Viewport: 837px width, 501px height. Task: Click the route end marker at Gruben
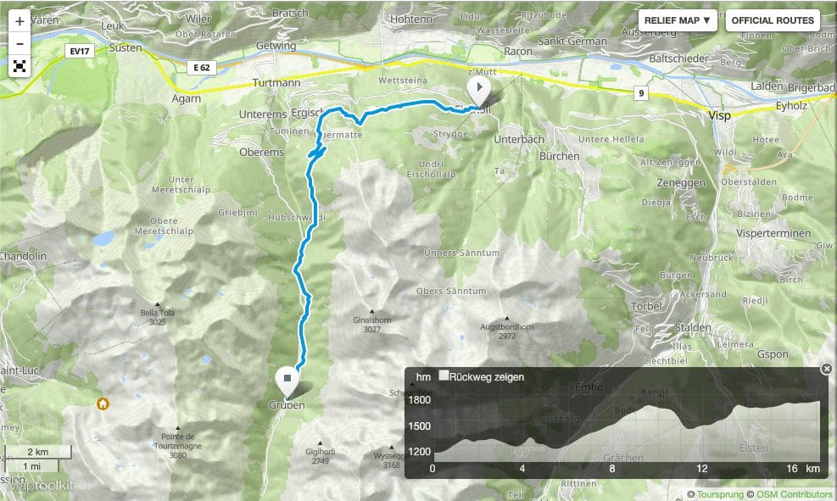(x=287, y=382)
